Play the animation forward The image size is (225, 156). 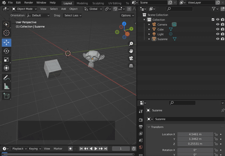click(96, 148)
